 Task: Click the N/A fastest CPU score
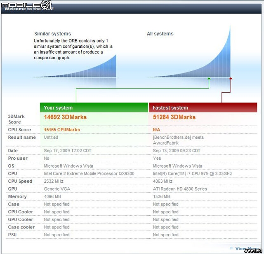(156, 130)
